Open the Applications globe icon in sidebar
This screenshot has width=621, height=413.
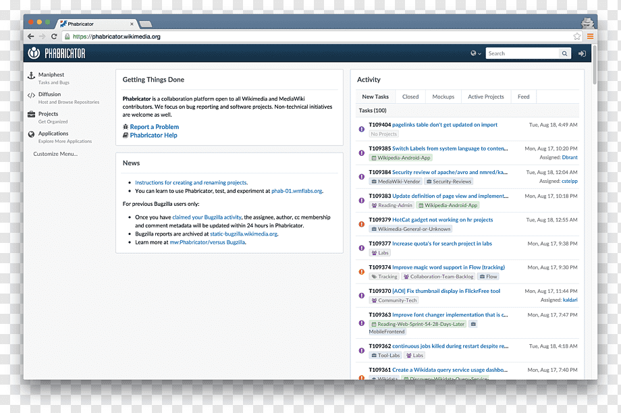click(31, 134)
